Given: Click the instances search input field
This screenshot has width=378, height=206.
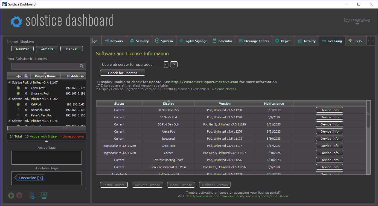Looking at the screenshot, I should [x=48, y=66].
